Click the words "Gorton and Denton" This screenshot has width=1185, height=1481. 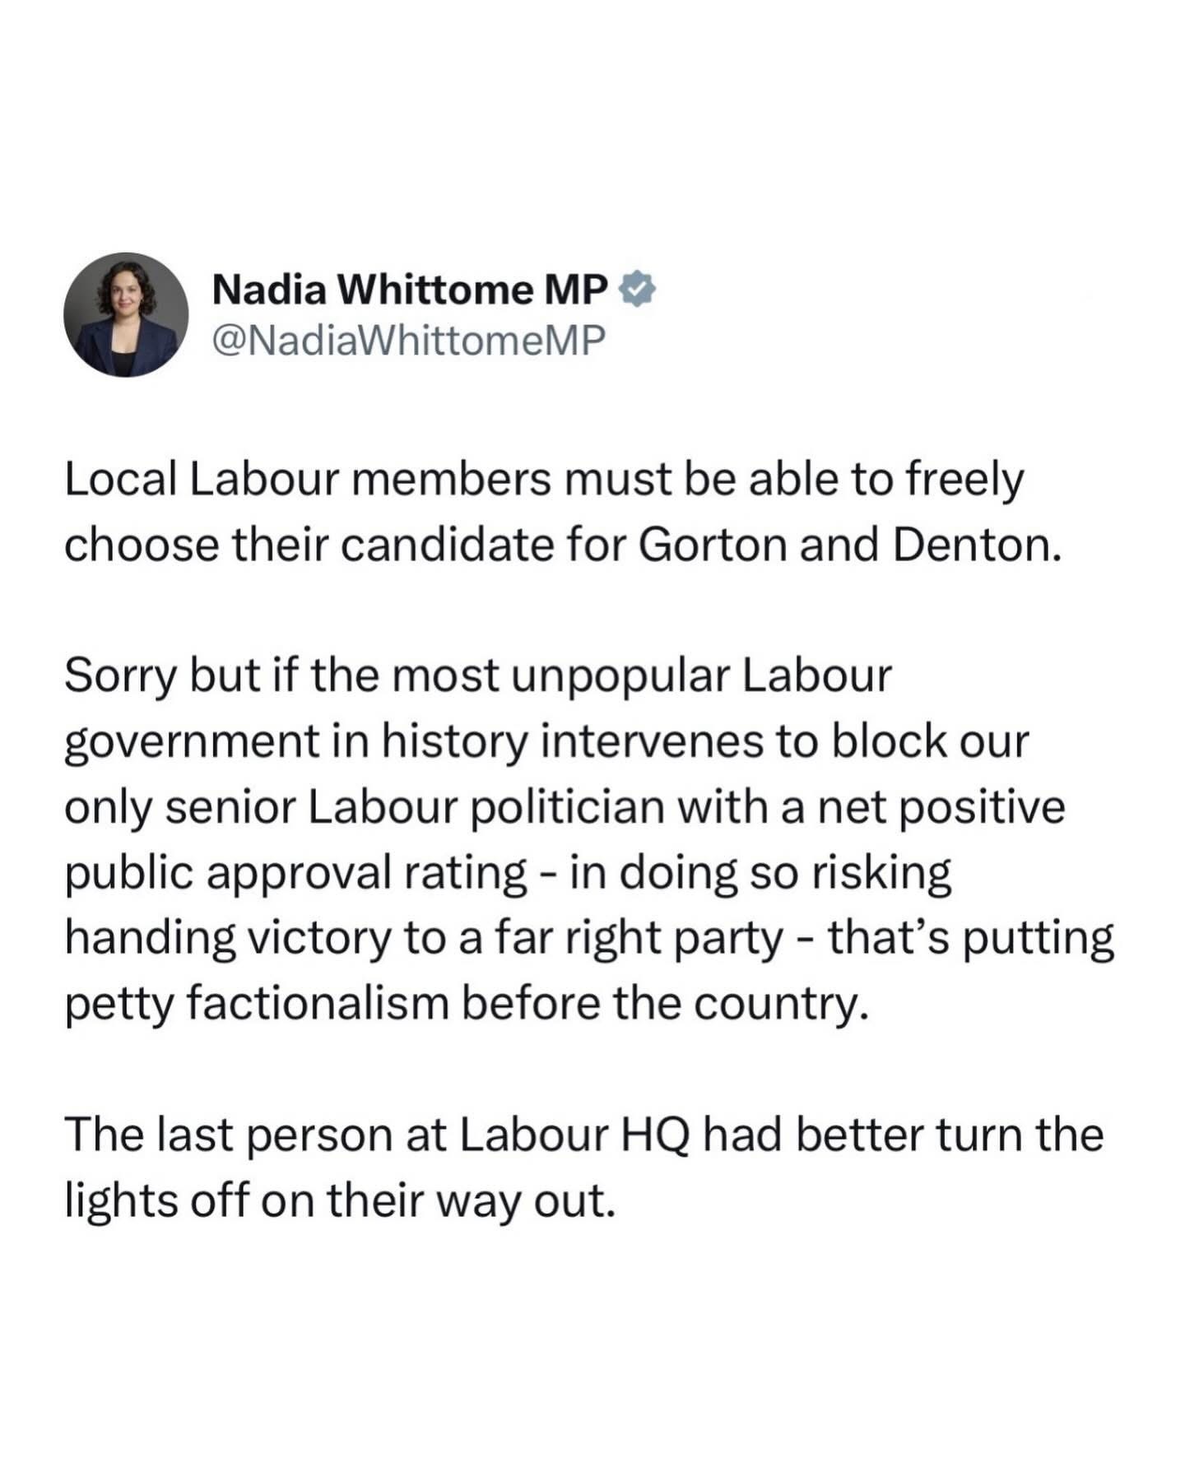(848, 545)
